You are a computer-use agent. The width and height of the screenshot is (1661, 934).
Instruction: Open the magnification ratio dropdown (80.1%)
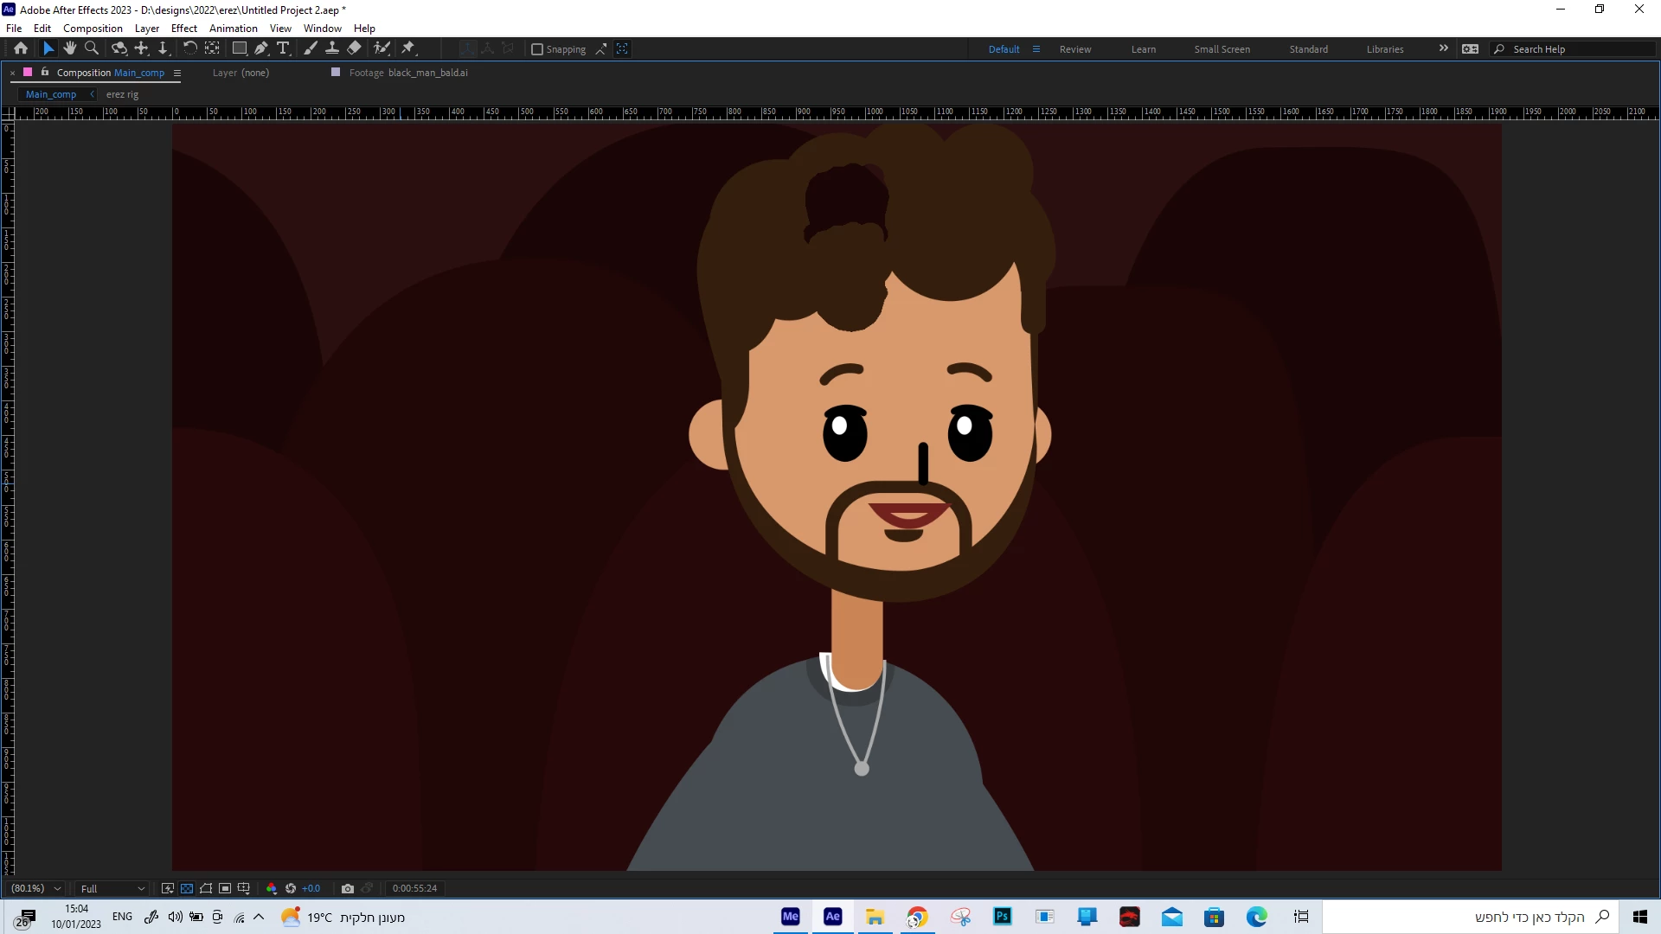click(x=35, y=888)
